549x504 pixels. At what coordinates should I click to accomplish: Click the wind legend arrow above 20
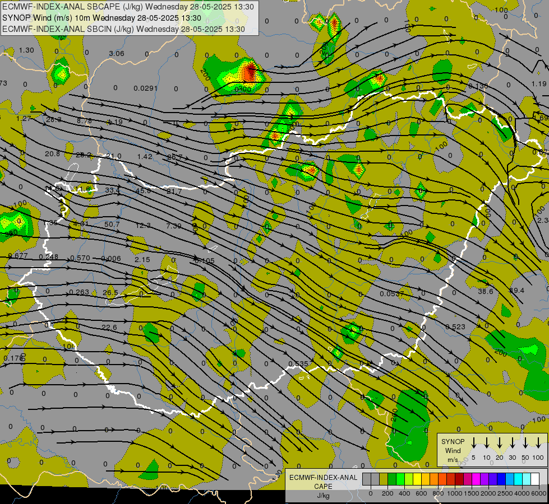499,443
